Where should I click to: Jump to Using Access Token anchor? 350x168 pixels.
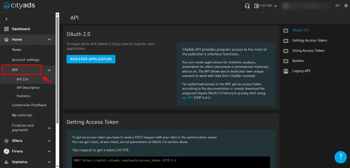point(308,51)
